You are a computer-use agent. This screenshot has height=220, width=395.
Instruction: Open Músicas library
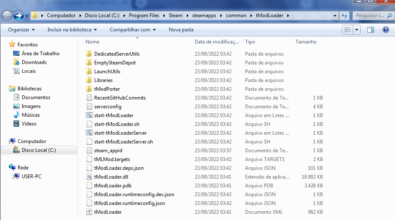[x=31, y=115]
